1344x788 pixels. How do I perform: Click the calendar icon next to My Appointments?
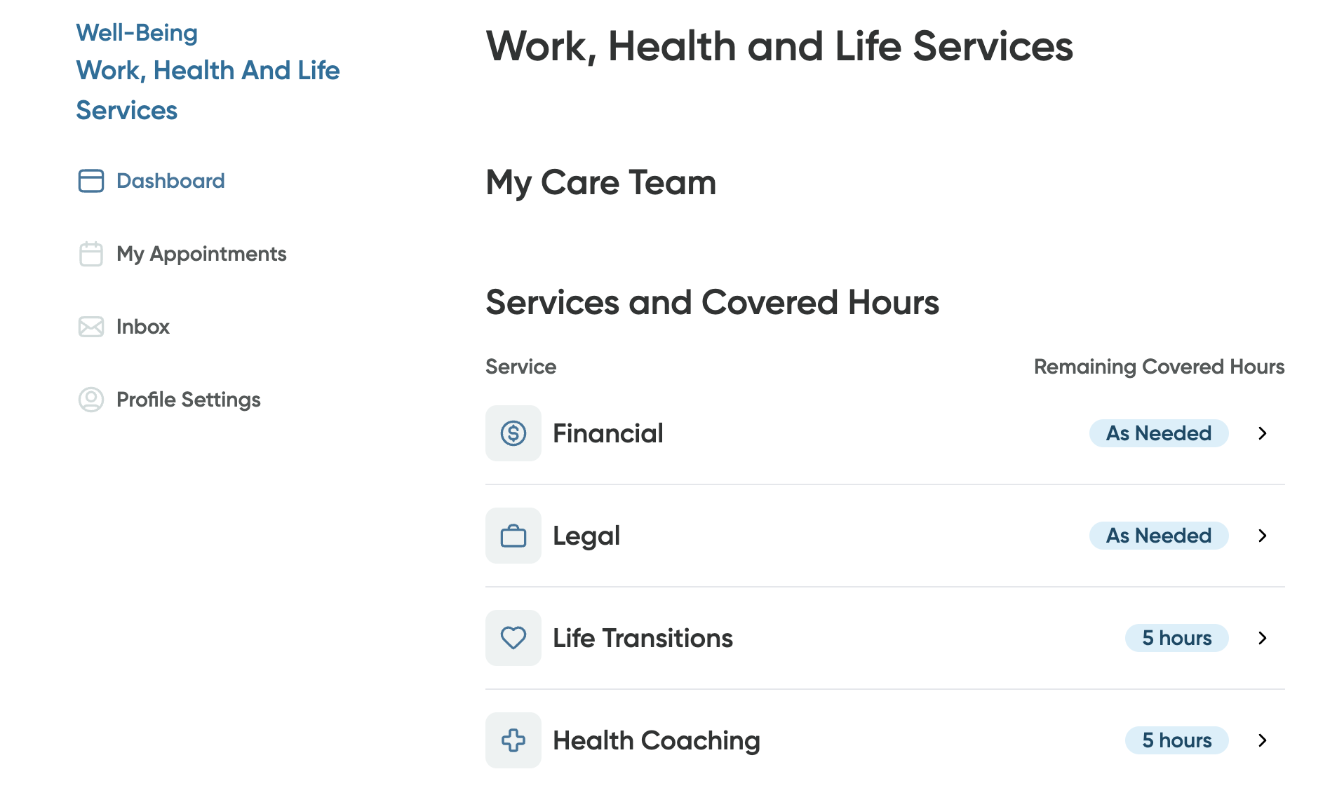(x=90, y=254)
